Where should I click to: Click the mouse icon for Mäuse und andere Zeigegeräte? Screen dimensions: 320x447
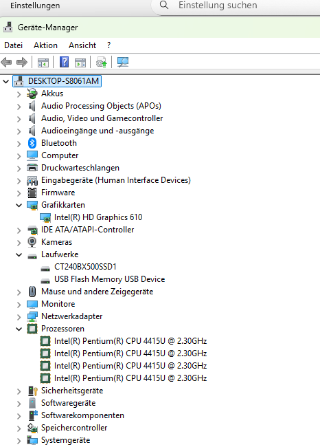click(32, 292)
